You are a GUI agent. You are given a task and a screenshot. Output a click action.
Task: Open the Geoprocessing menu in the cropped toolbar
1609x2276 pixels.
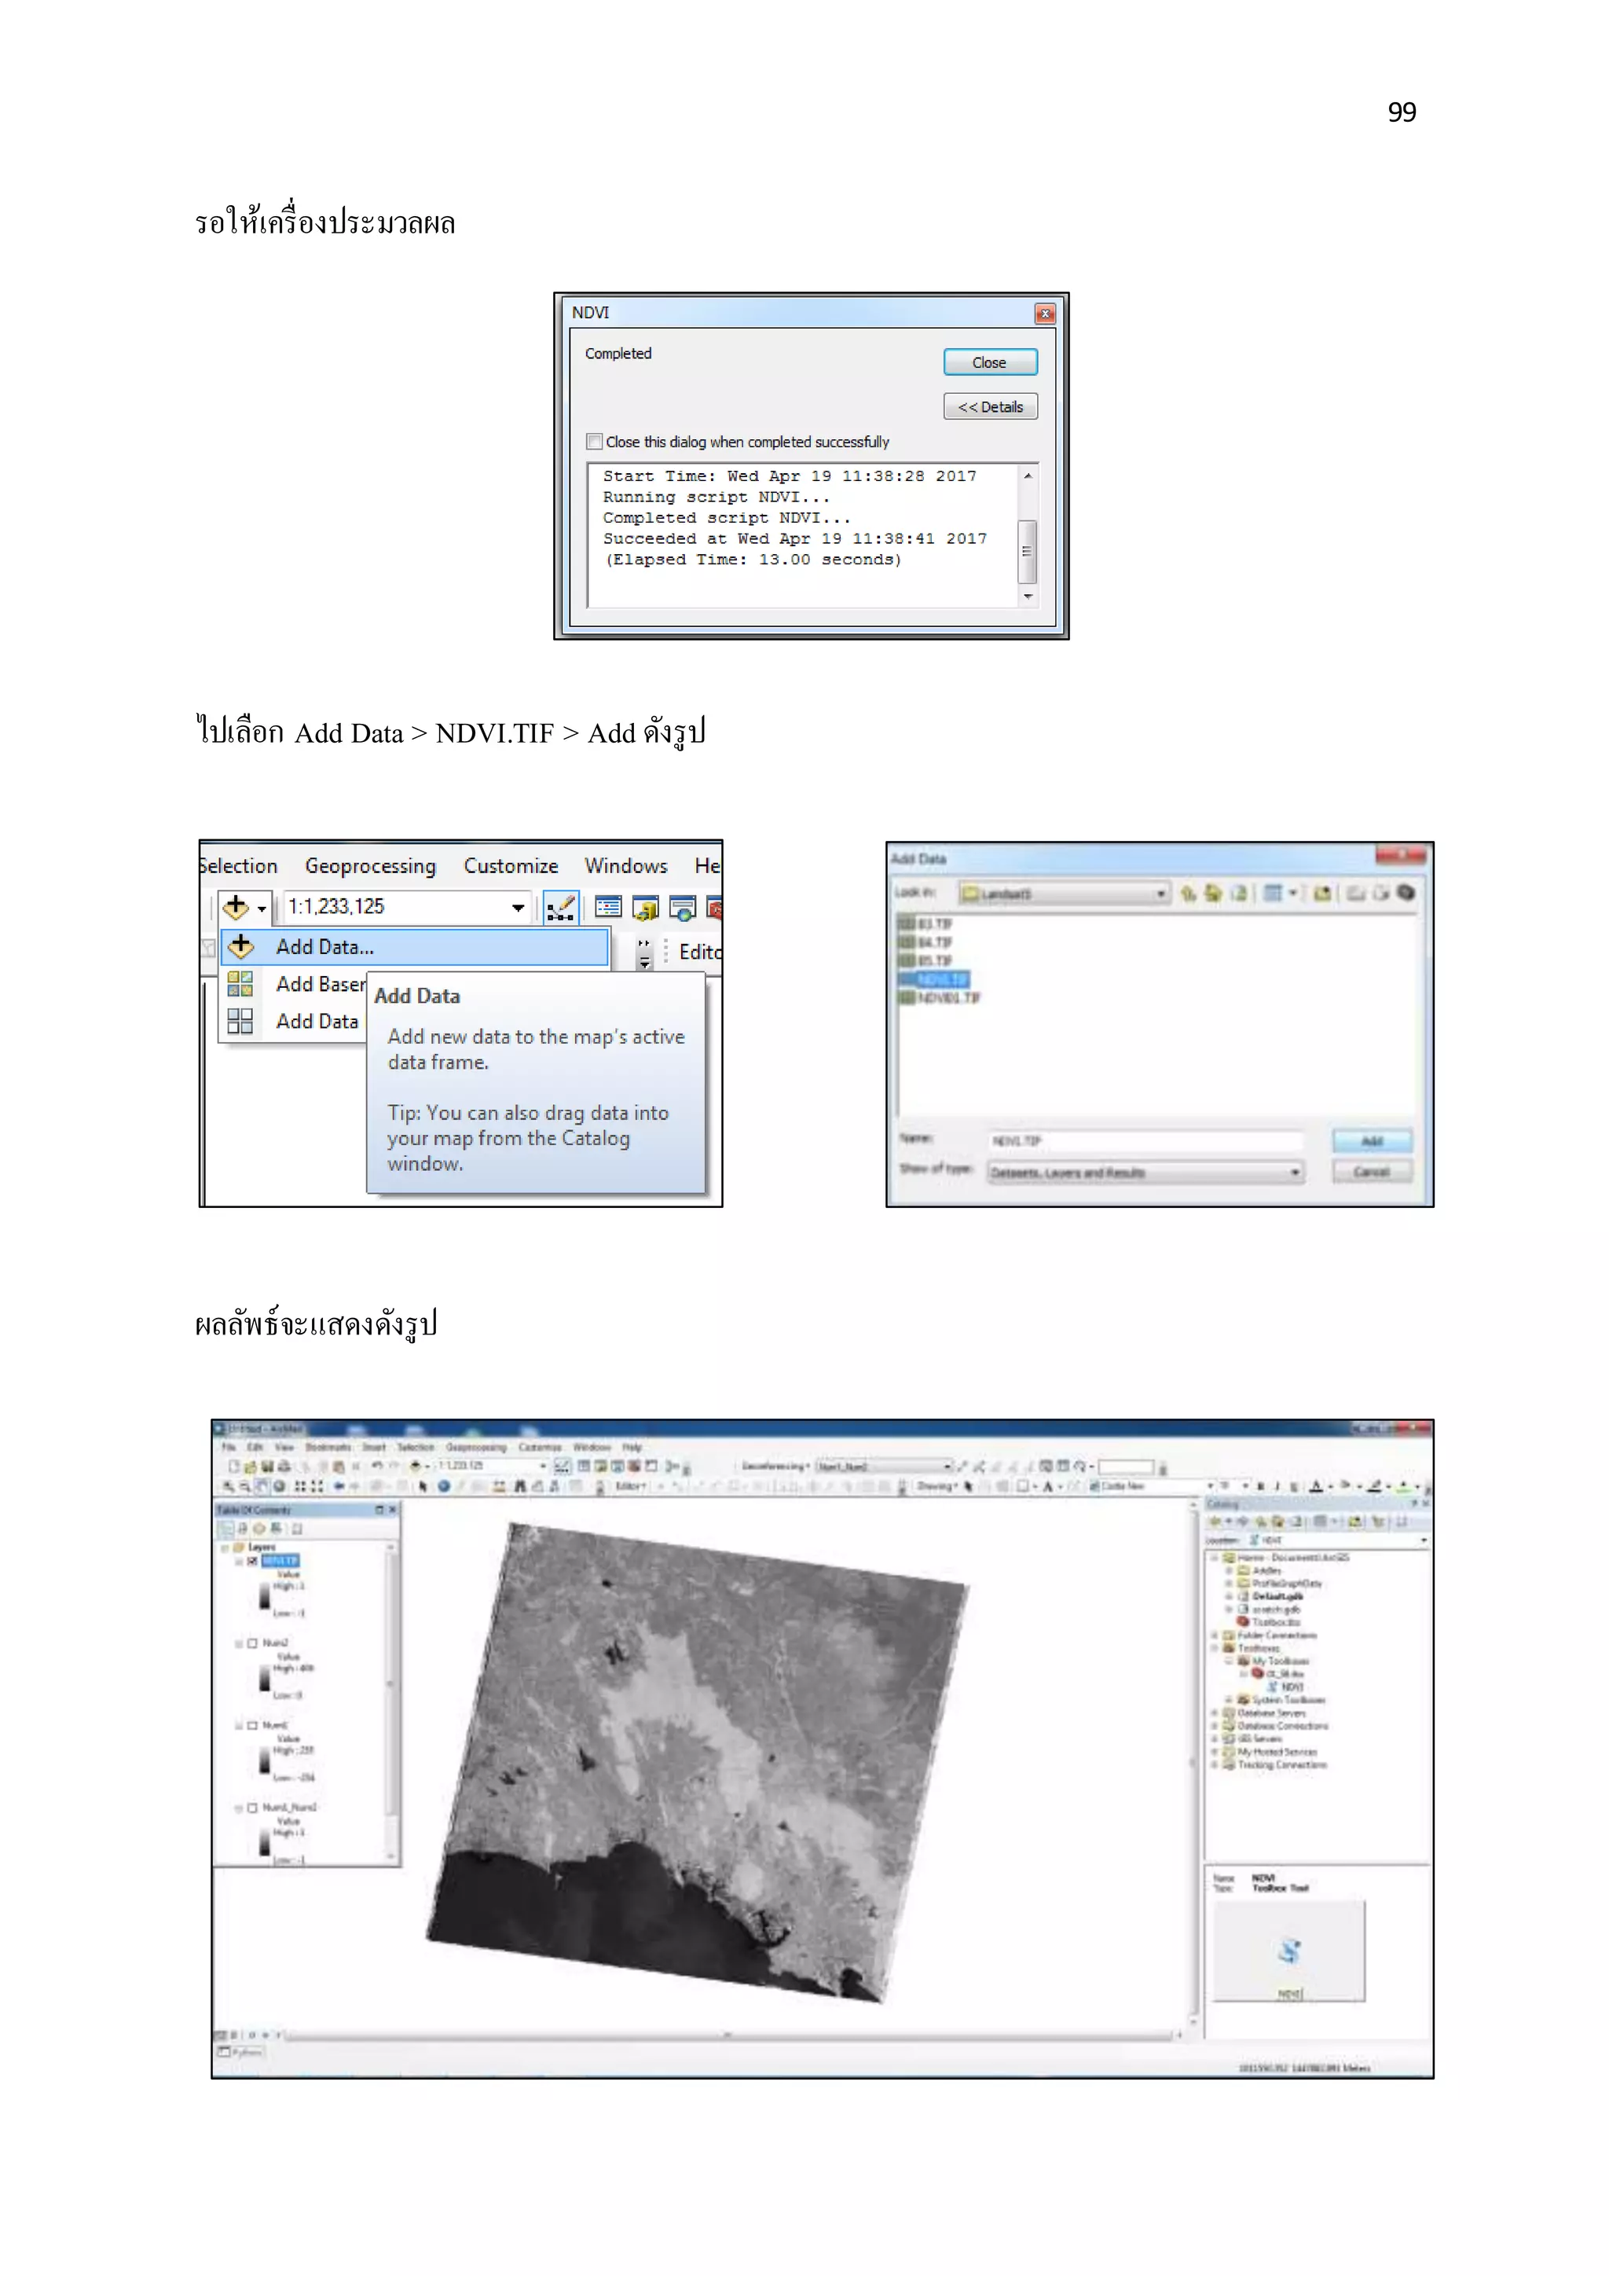tap(369, 865)
